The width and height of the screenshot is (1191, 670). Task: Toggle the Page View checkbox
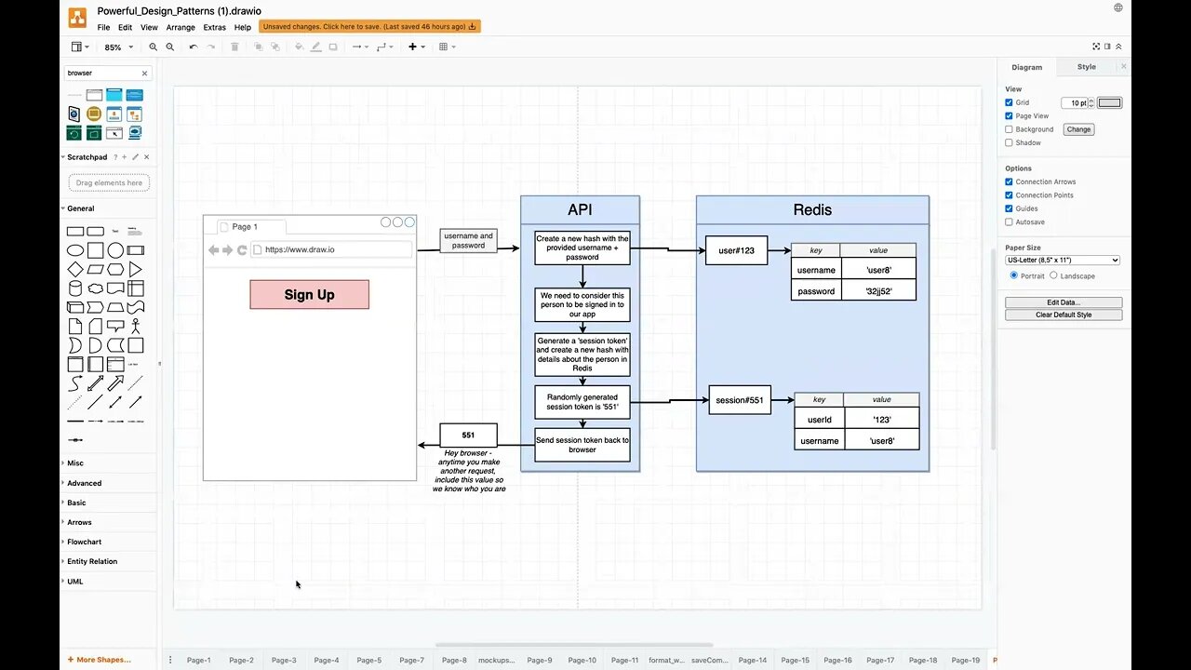coord(1009,116)
